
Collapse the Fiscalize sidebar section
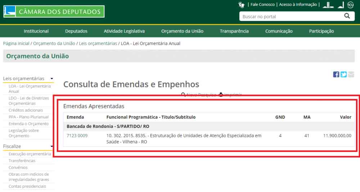tap(52, 146)
